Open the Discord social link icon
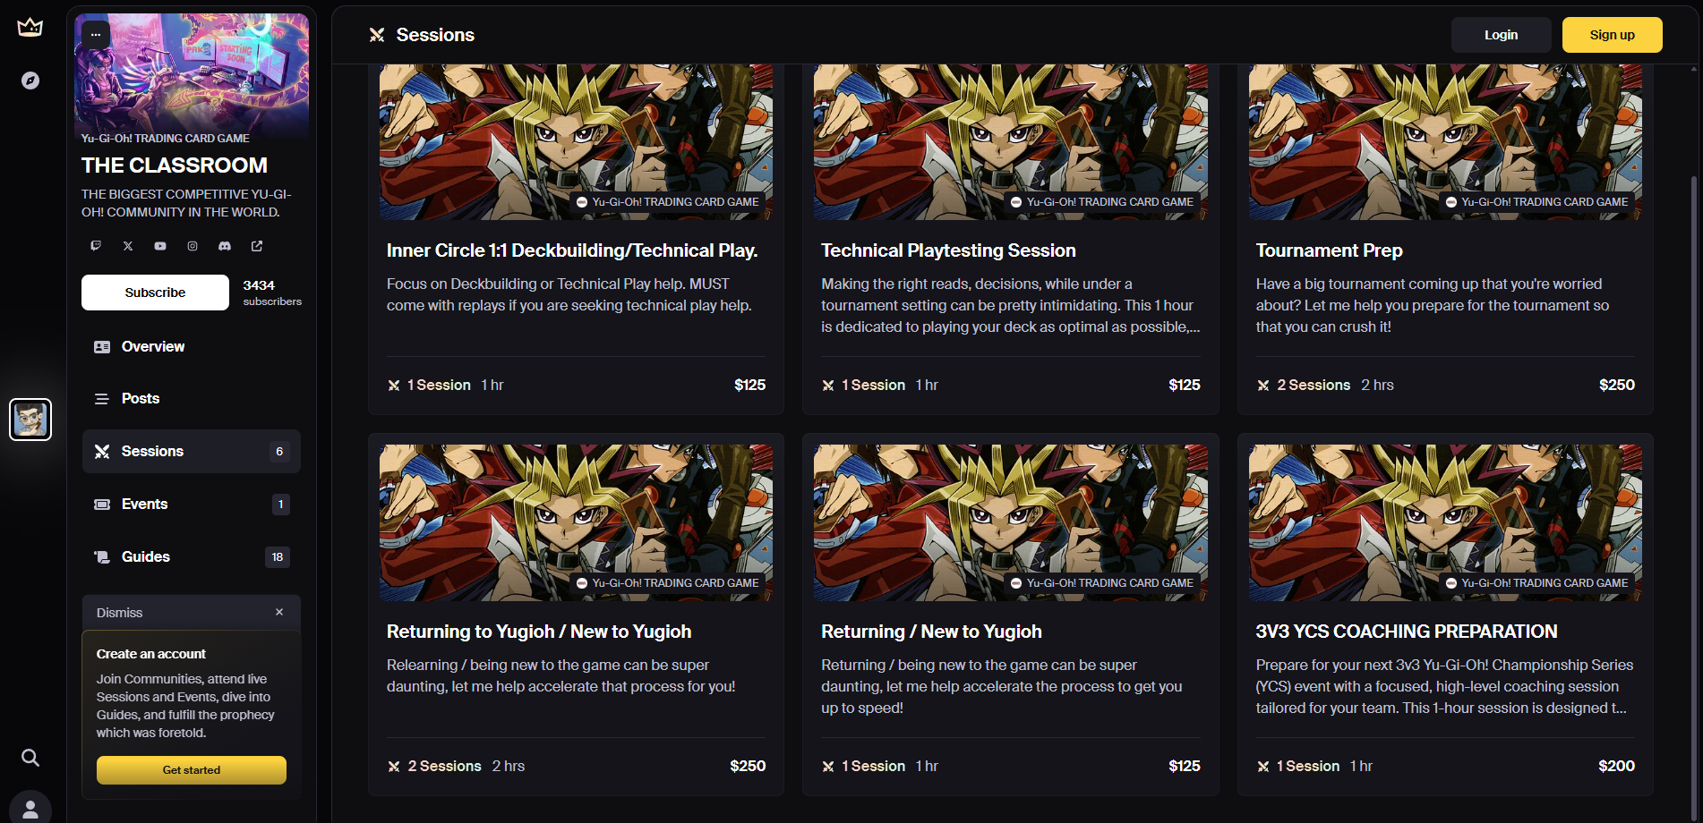1703x823 pixels. (x=225, y=246)
